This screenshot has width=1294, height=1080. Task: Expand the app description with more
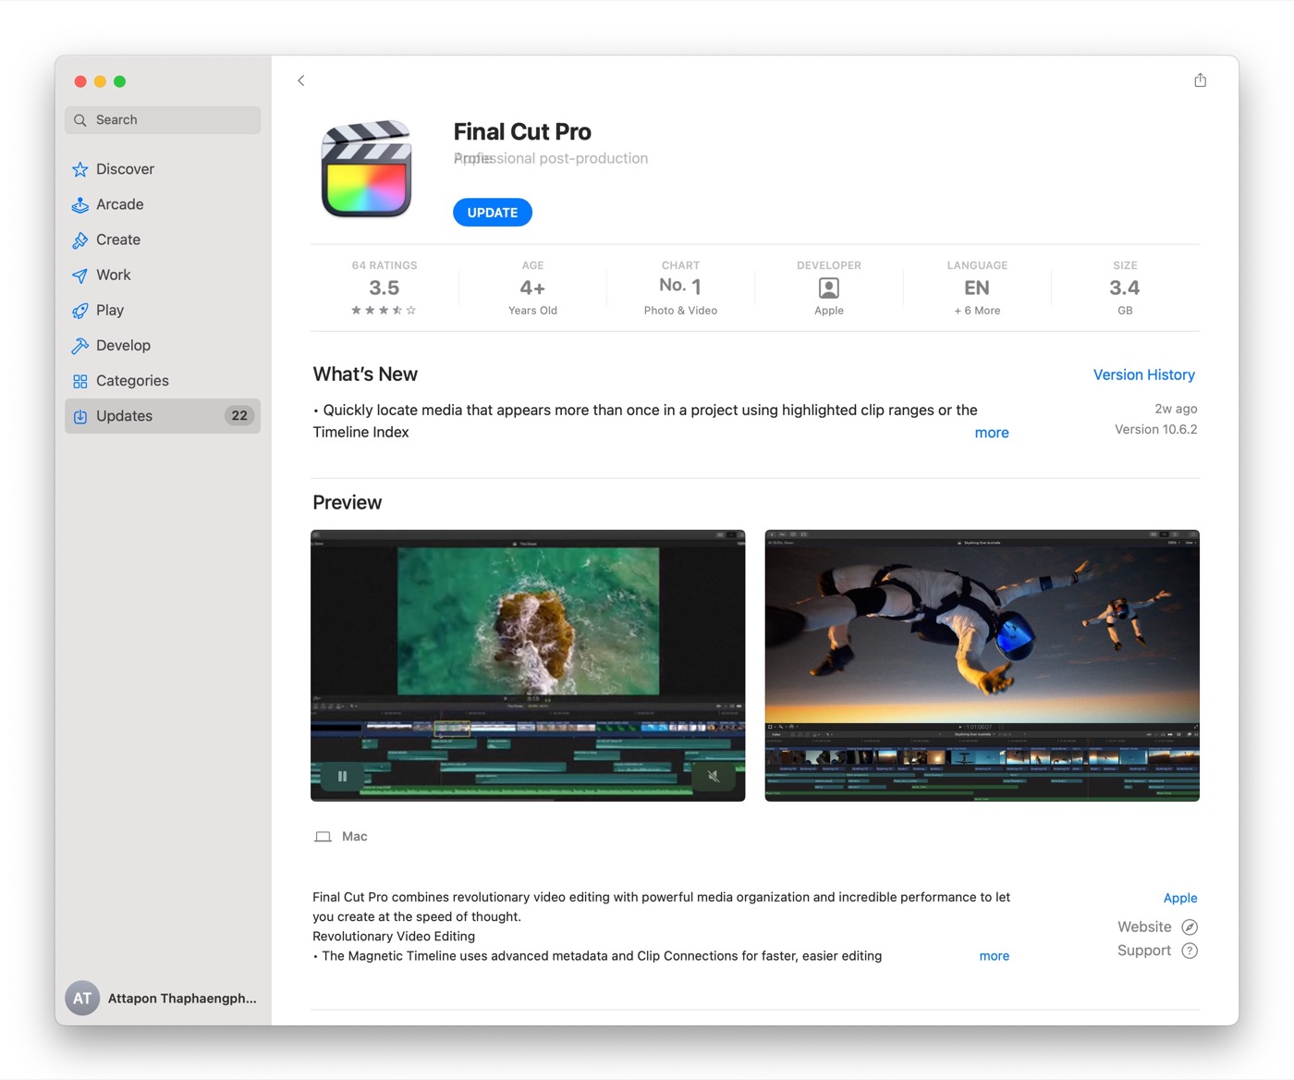(x=995, y=956)
